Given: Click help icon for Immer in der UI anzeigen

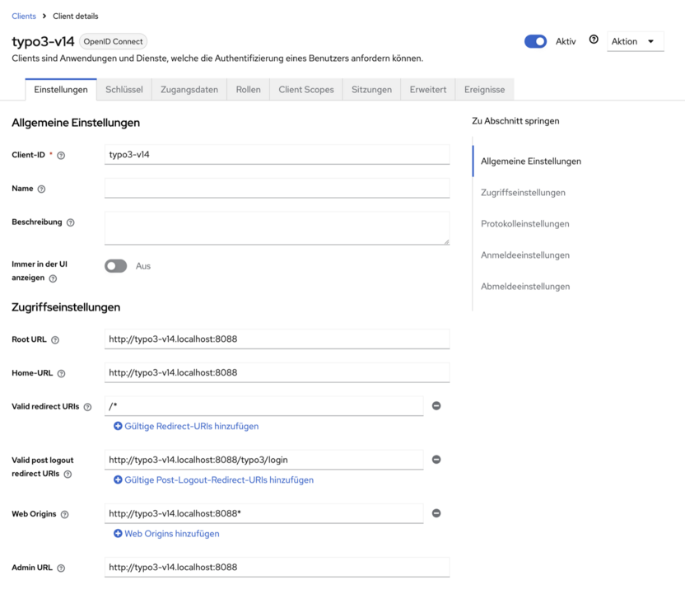Looking at the screenshot, I should click(x=53, y=278).
